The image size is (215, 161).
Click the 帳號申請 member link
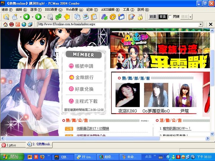pos(84,66)
